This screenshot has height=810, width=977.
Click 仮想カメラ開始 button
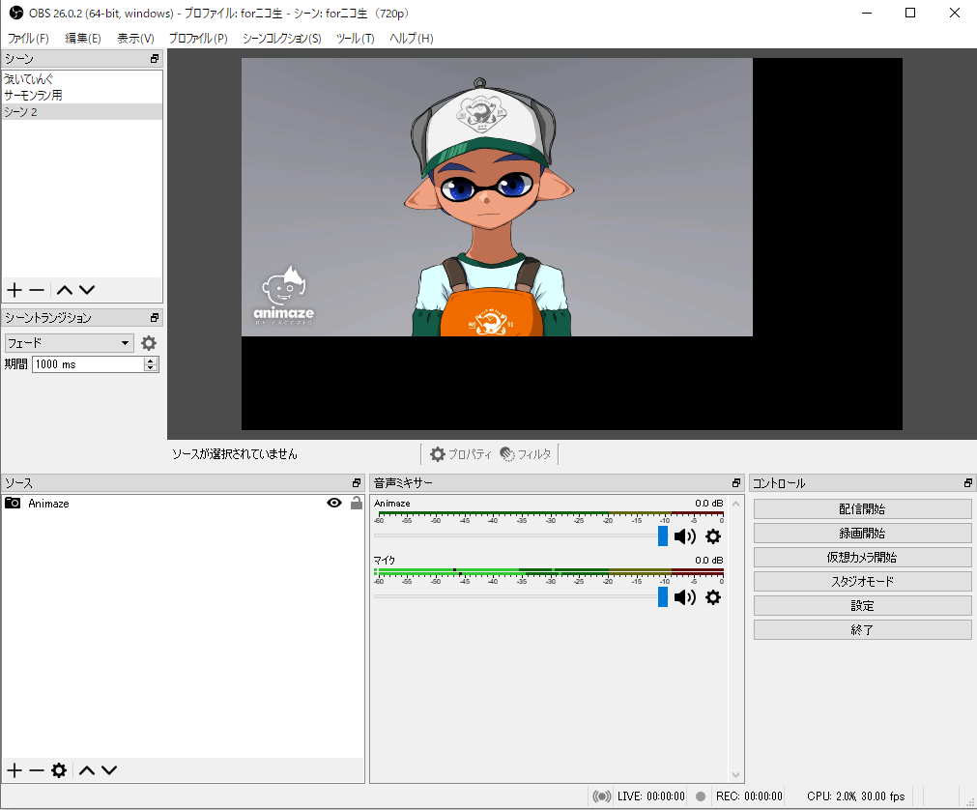[x=862, y=558]
